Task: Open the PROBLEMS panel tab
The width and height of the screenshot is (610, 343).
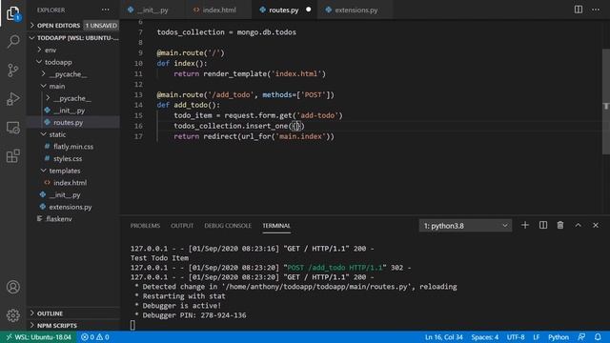Action: [x=145, y=226]
